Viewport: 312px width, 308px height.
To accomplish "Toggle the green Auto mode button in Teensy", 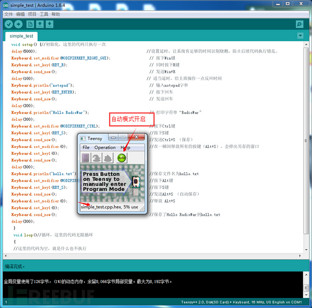I will click(x=122, y=158).
